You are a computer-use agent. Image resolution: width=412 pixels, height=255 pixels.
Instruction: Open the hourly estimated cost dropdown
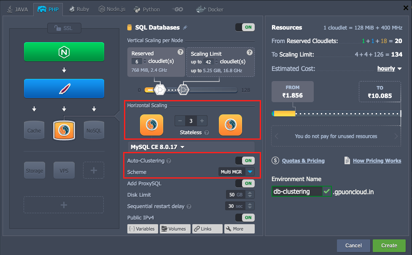tap(389, 68)
